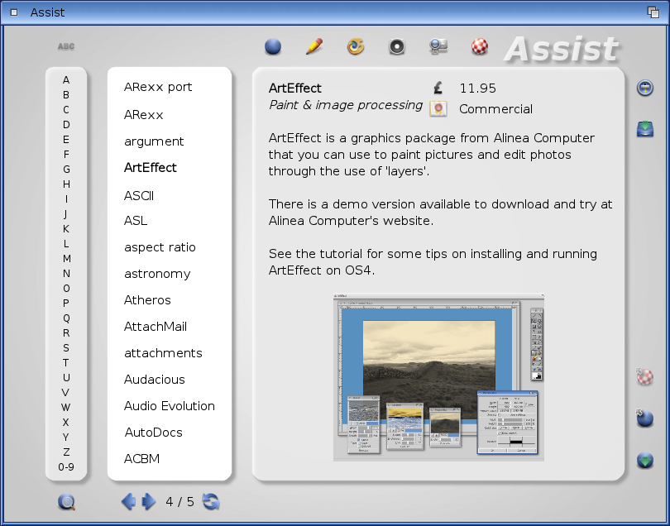
Task: Select letter B in the alphabet index
Action: tap(66, 95)
